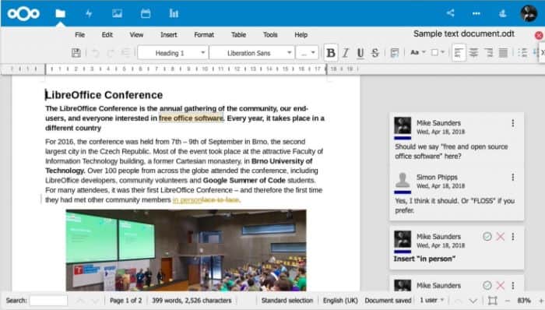Toggle bold formatting
Viewport: 545px width, 310px height.
[x=331, y=53]
